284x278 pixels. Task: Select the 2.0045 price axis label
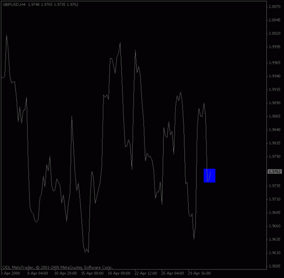tap(274, 20)
